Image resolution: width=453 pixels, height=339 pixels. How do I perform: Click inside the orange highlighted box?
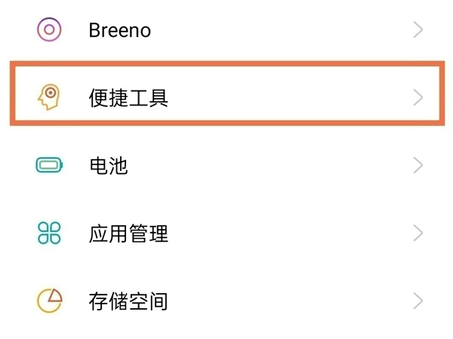click(287, 97)
